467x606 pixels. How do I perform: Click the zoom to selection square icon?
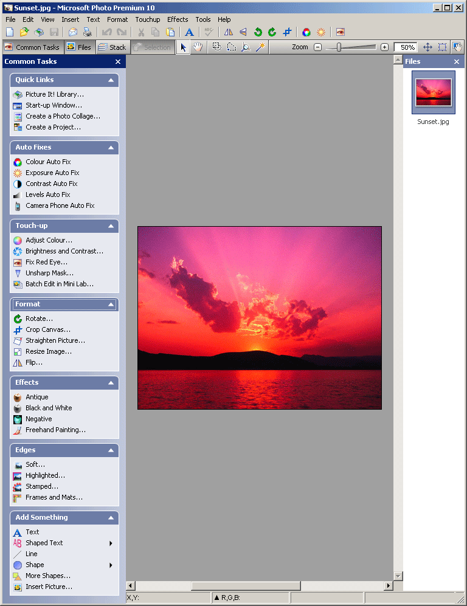pyautogui.click(x=442, y=47)
